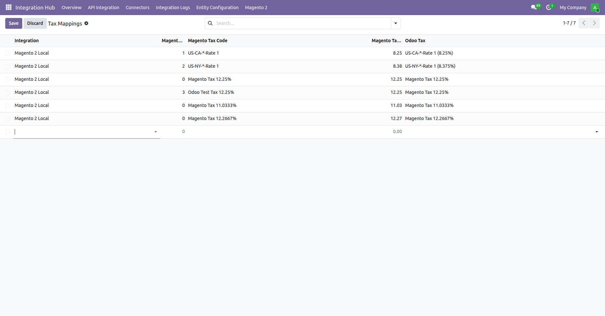Viewport: 605px width, 316px height.
Task: Click the Integration Hub app title
Action: [35, 8]
